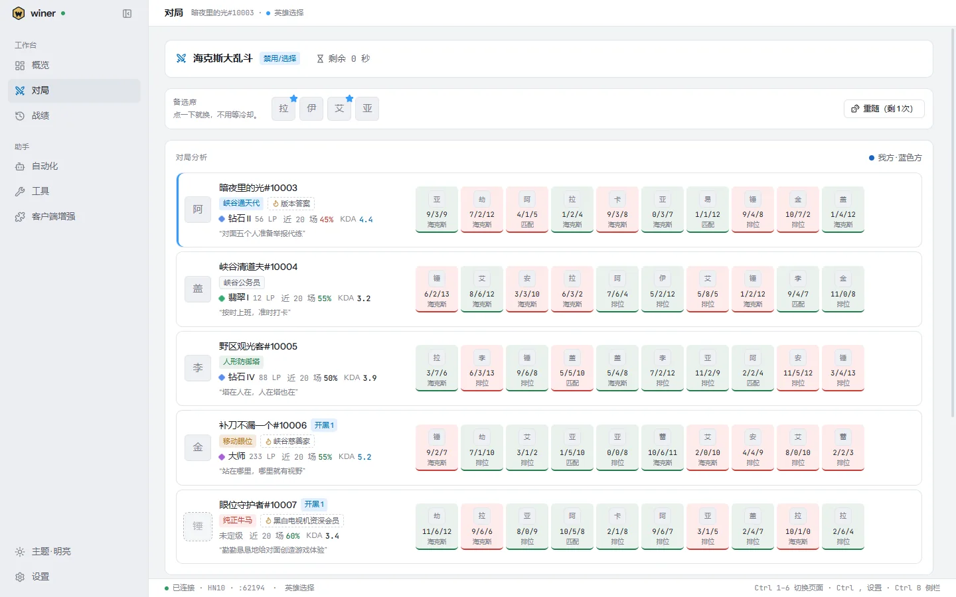Click the 版本答案 tag
956x597 pixels.
pos(291,204)
